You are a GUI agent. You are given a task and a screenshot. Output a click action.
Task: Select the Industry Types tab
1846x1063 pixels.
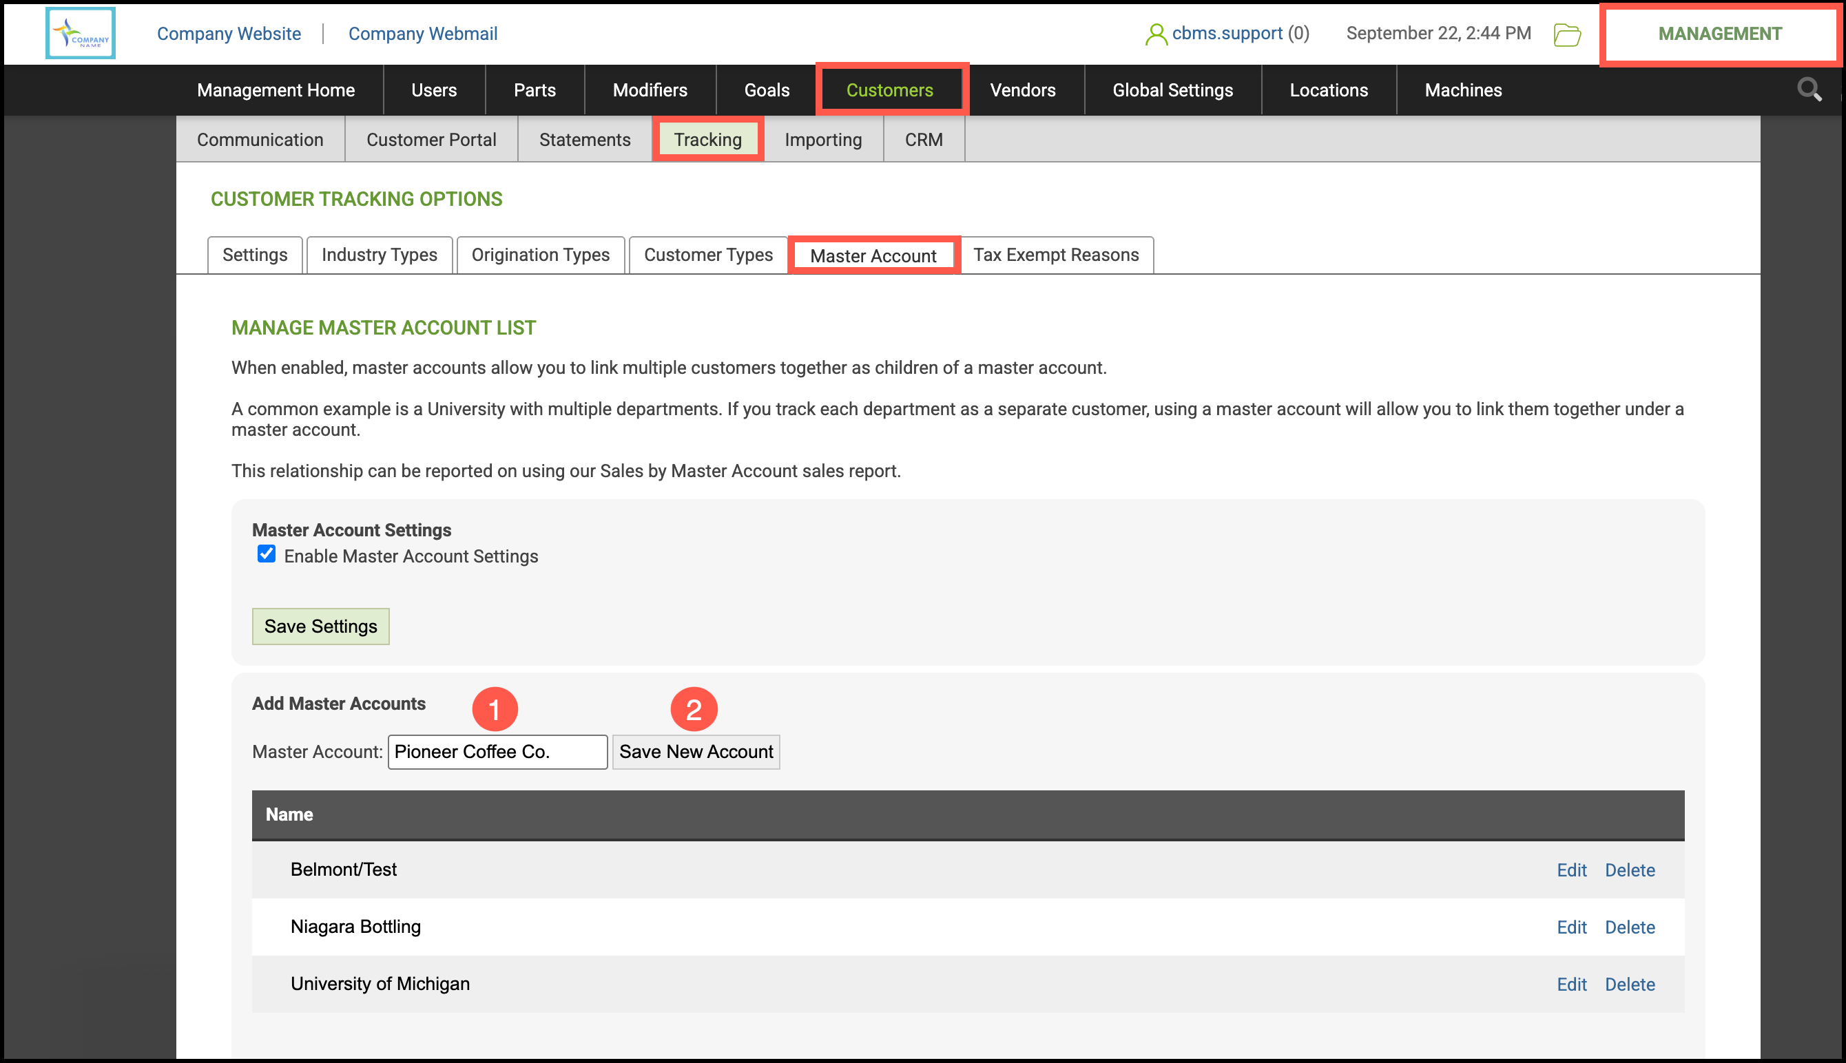[x=379, y=255]
